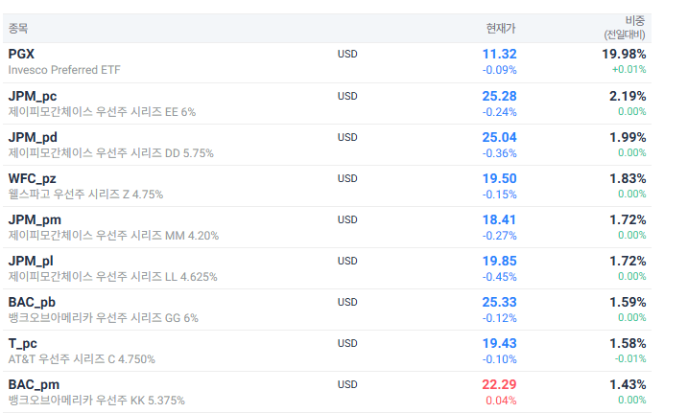Open the JPM_pd ticker
The height and width of the screenshot is (413, 688).
click(x=33, y=138)
